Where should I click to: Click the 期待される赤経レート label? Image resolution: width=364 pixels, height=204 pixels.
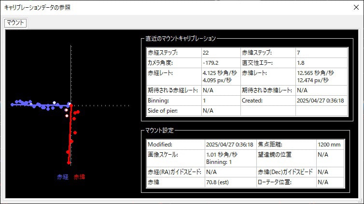[x=173, y=90]
